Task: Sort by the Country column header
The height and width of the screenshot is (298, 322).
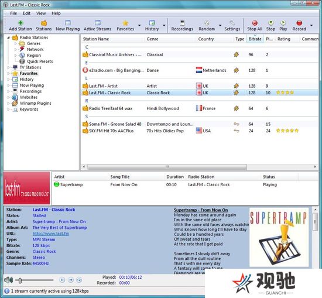Action: (x=214, y=39)
